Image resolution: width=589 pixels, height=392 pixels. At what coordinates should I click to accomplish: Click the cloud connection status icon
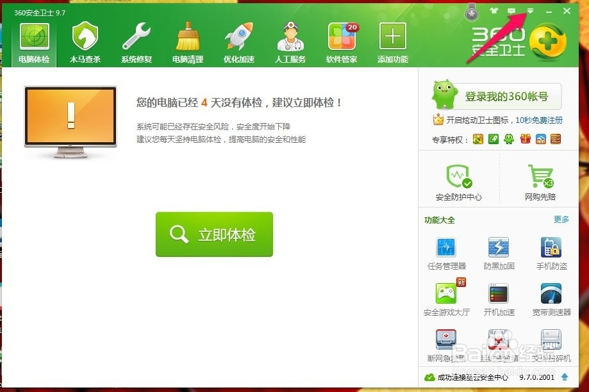tap(429, 377)
